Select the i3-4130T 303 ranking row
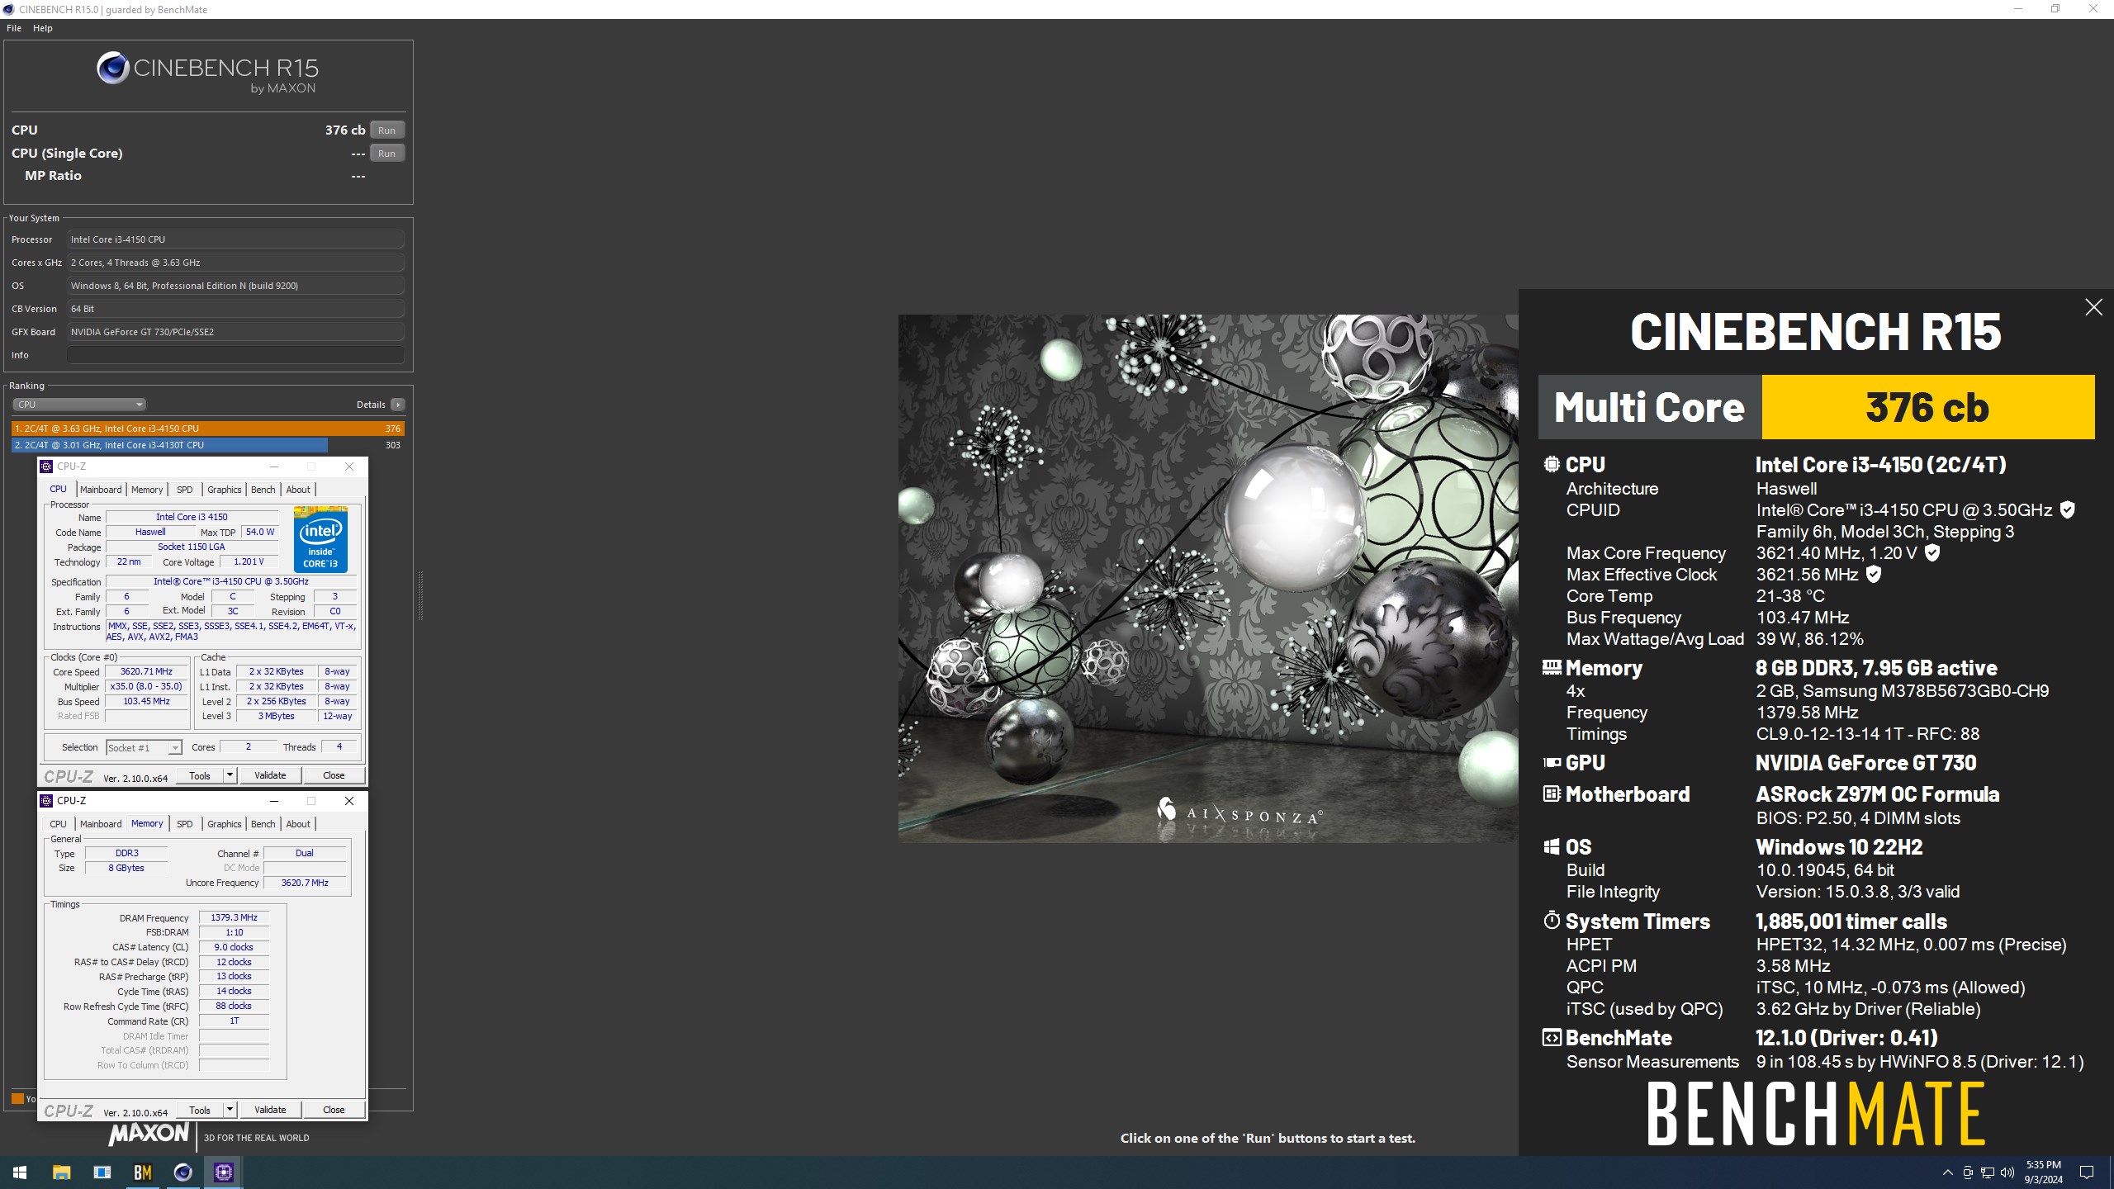This screenshot has height=1189, width=2114. click(208, 445)
